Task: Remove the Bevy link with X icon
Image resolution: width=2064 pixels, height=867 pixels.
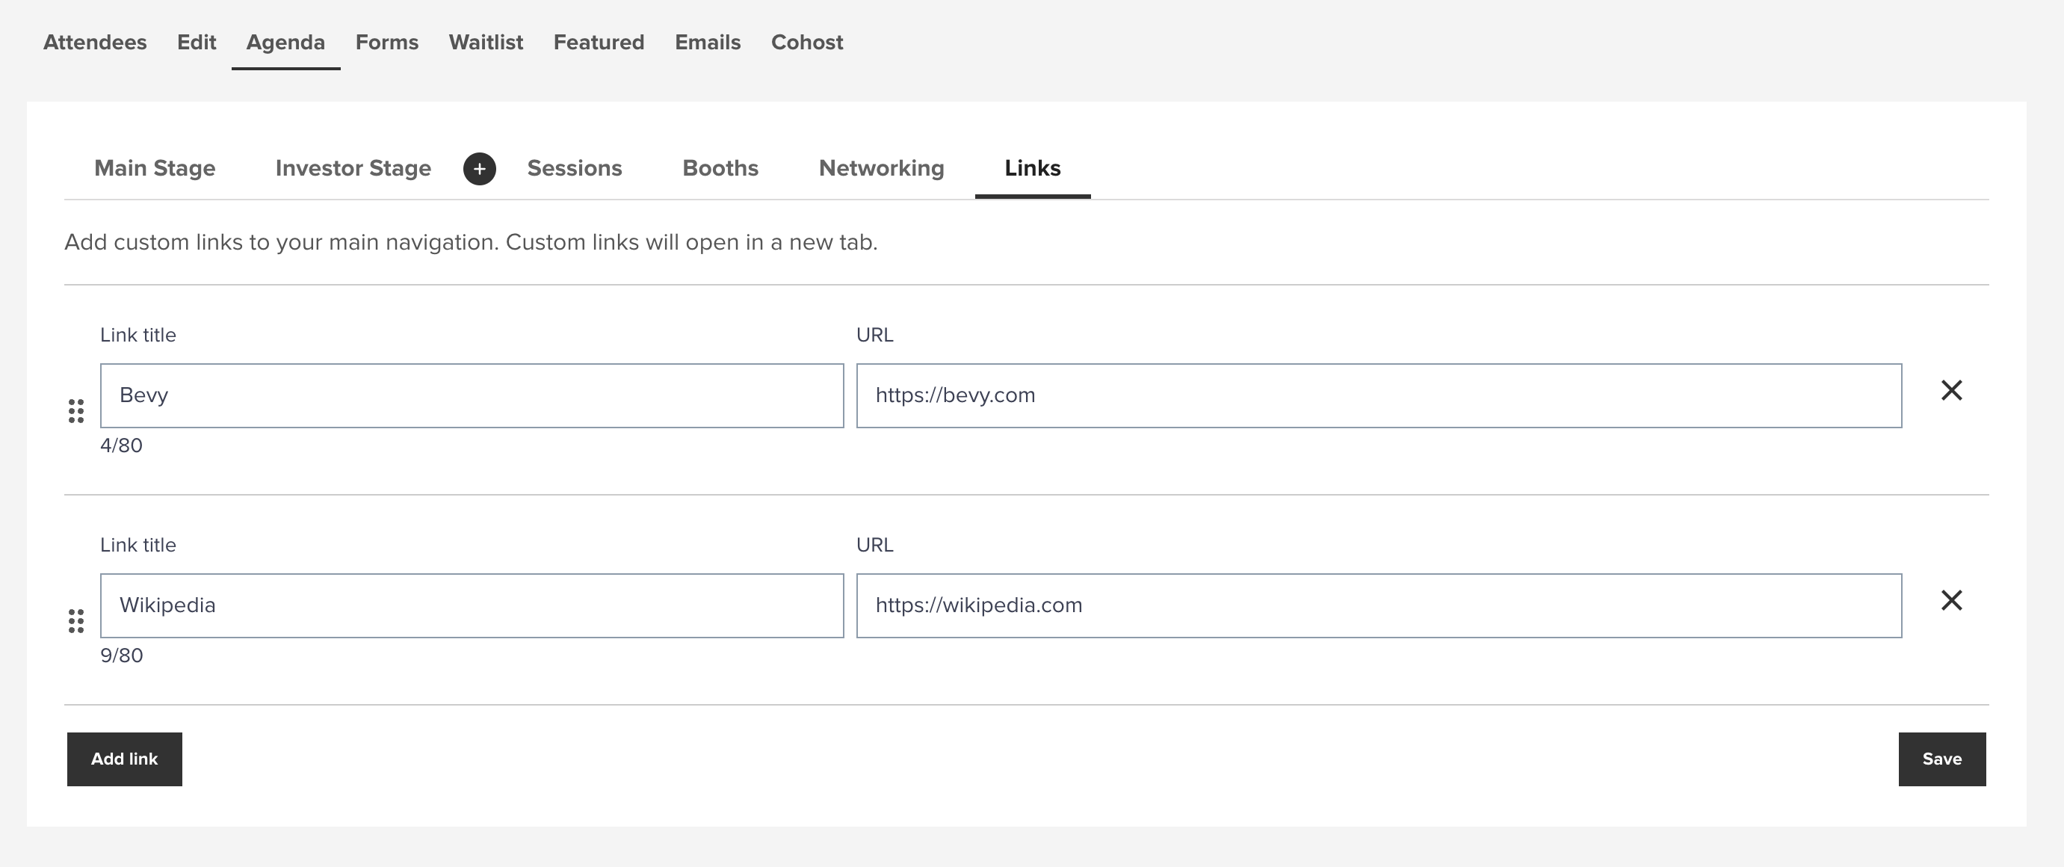Action: (x=1951, y=390)
